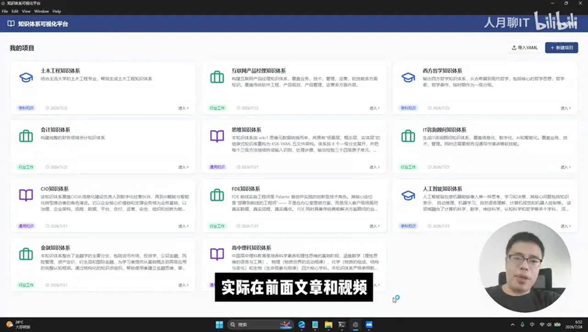
Task: Click the 会计知识体系 title
Action: pyautogui.click(x=55, y=130)
